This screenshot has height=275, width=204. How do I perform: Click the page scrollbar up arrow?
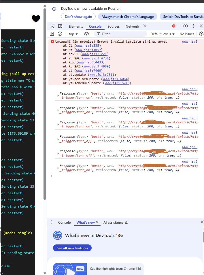(45, 6)
